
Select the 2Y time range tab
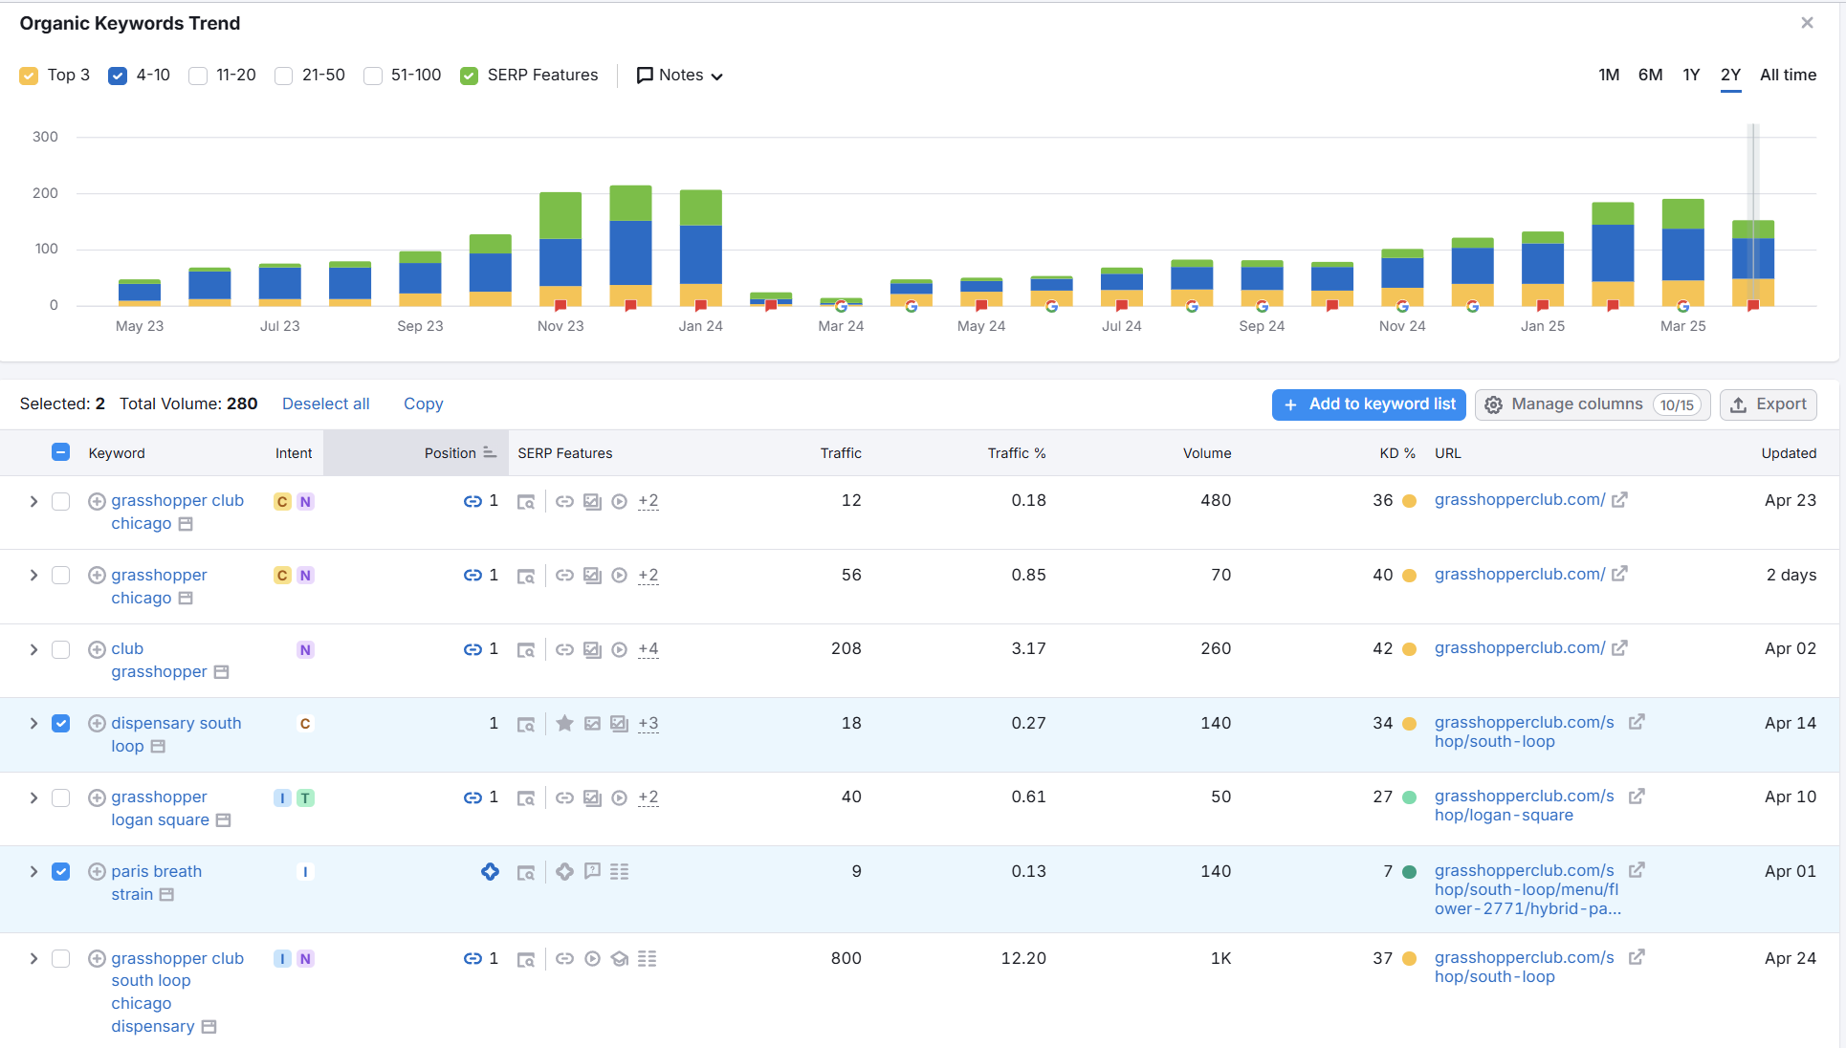pyautogui.click(x=1730, y=75)
